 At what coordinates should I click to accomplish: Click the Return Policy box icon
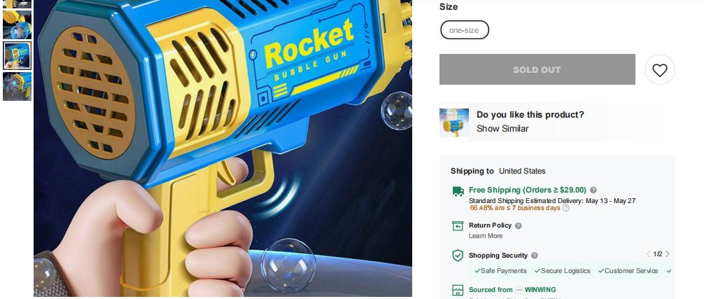[458, 225]
